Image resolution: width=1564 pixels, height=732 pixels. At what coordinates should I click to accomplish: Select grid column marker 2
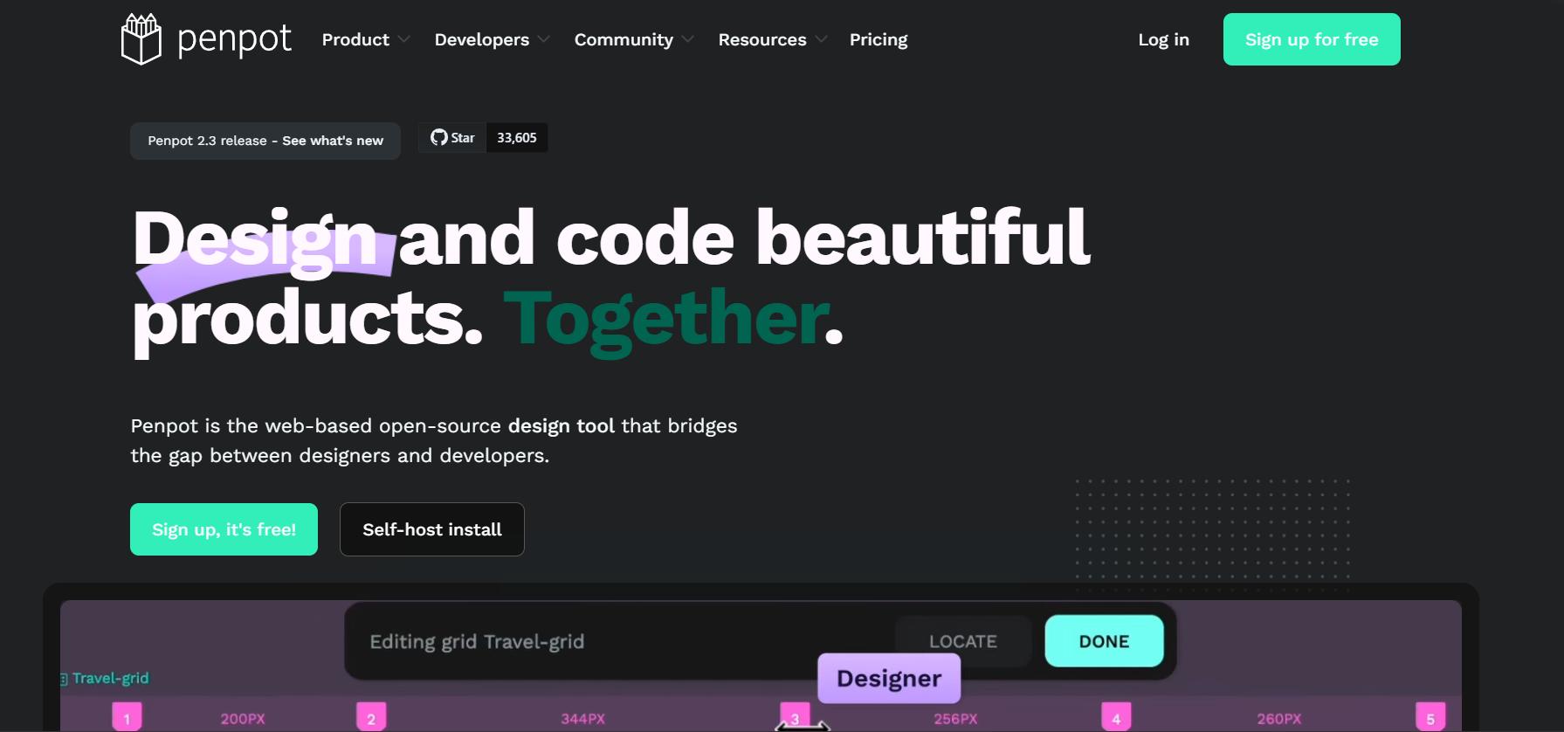(x=371, y=718)
